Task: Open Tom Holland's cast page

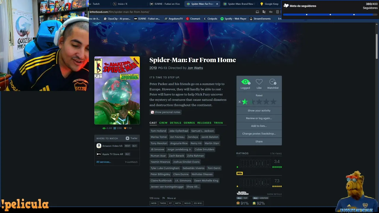Action: click(158, 131)
